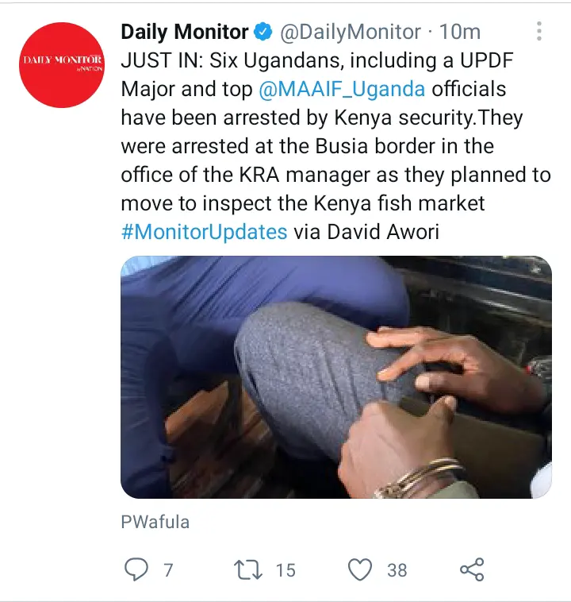Click the reply speech bubble icon
This screenshot has width=571, height=602.
point(136,569)
